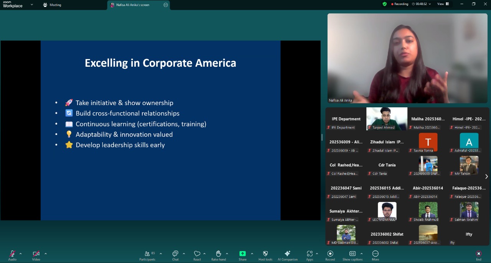The height and width of the screenshot is (263, 491).
Task: Open the Chat panel
Action: tap(175, 254)
